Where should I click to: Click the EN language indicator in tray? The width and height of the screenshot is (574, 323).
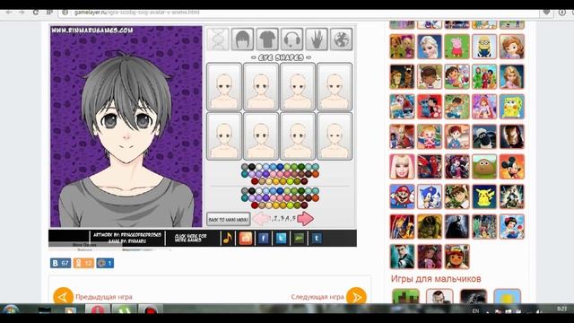click(475, 310)
